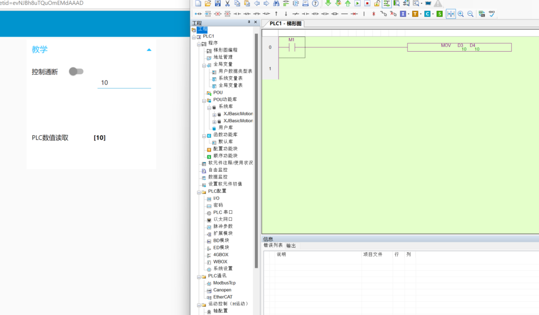Click the cyan C function block icon
This screenshot has width=539, height=315.
point(427,14)
